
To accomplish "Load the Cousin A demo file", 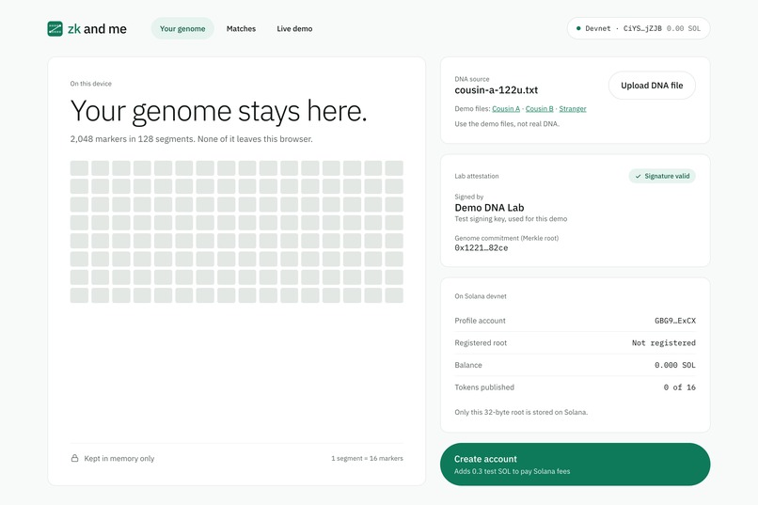I will [506, 109].
